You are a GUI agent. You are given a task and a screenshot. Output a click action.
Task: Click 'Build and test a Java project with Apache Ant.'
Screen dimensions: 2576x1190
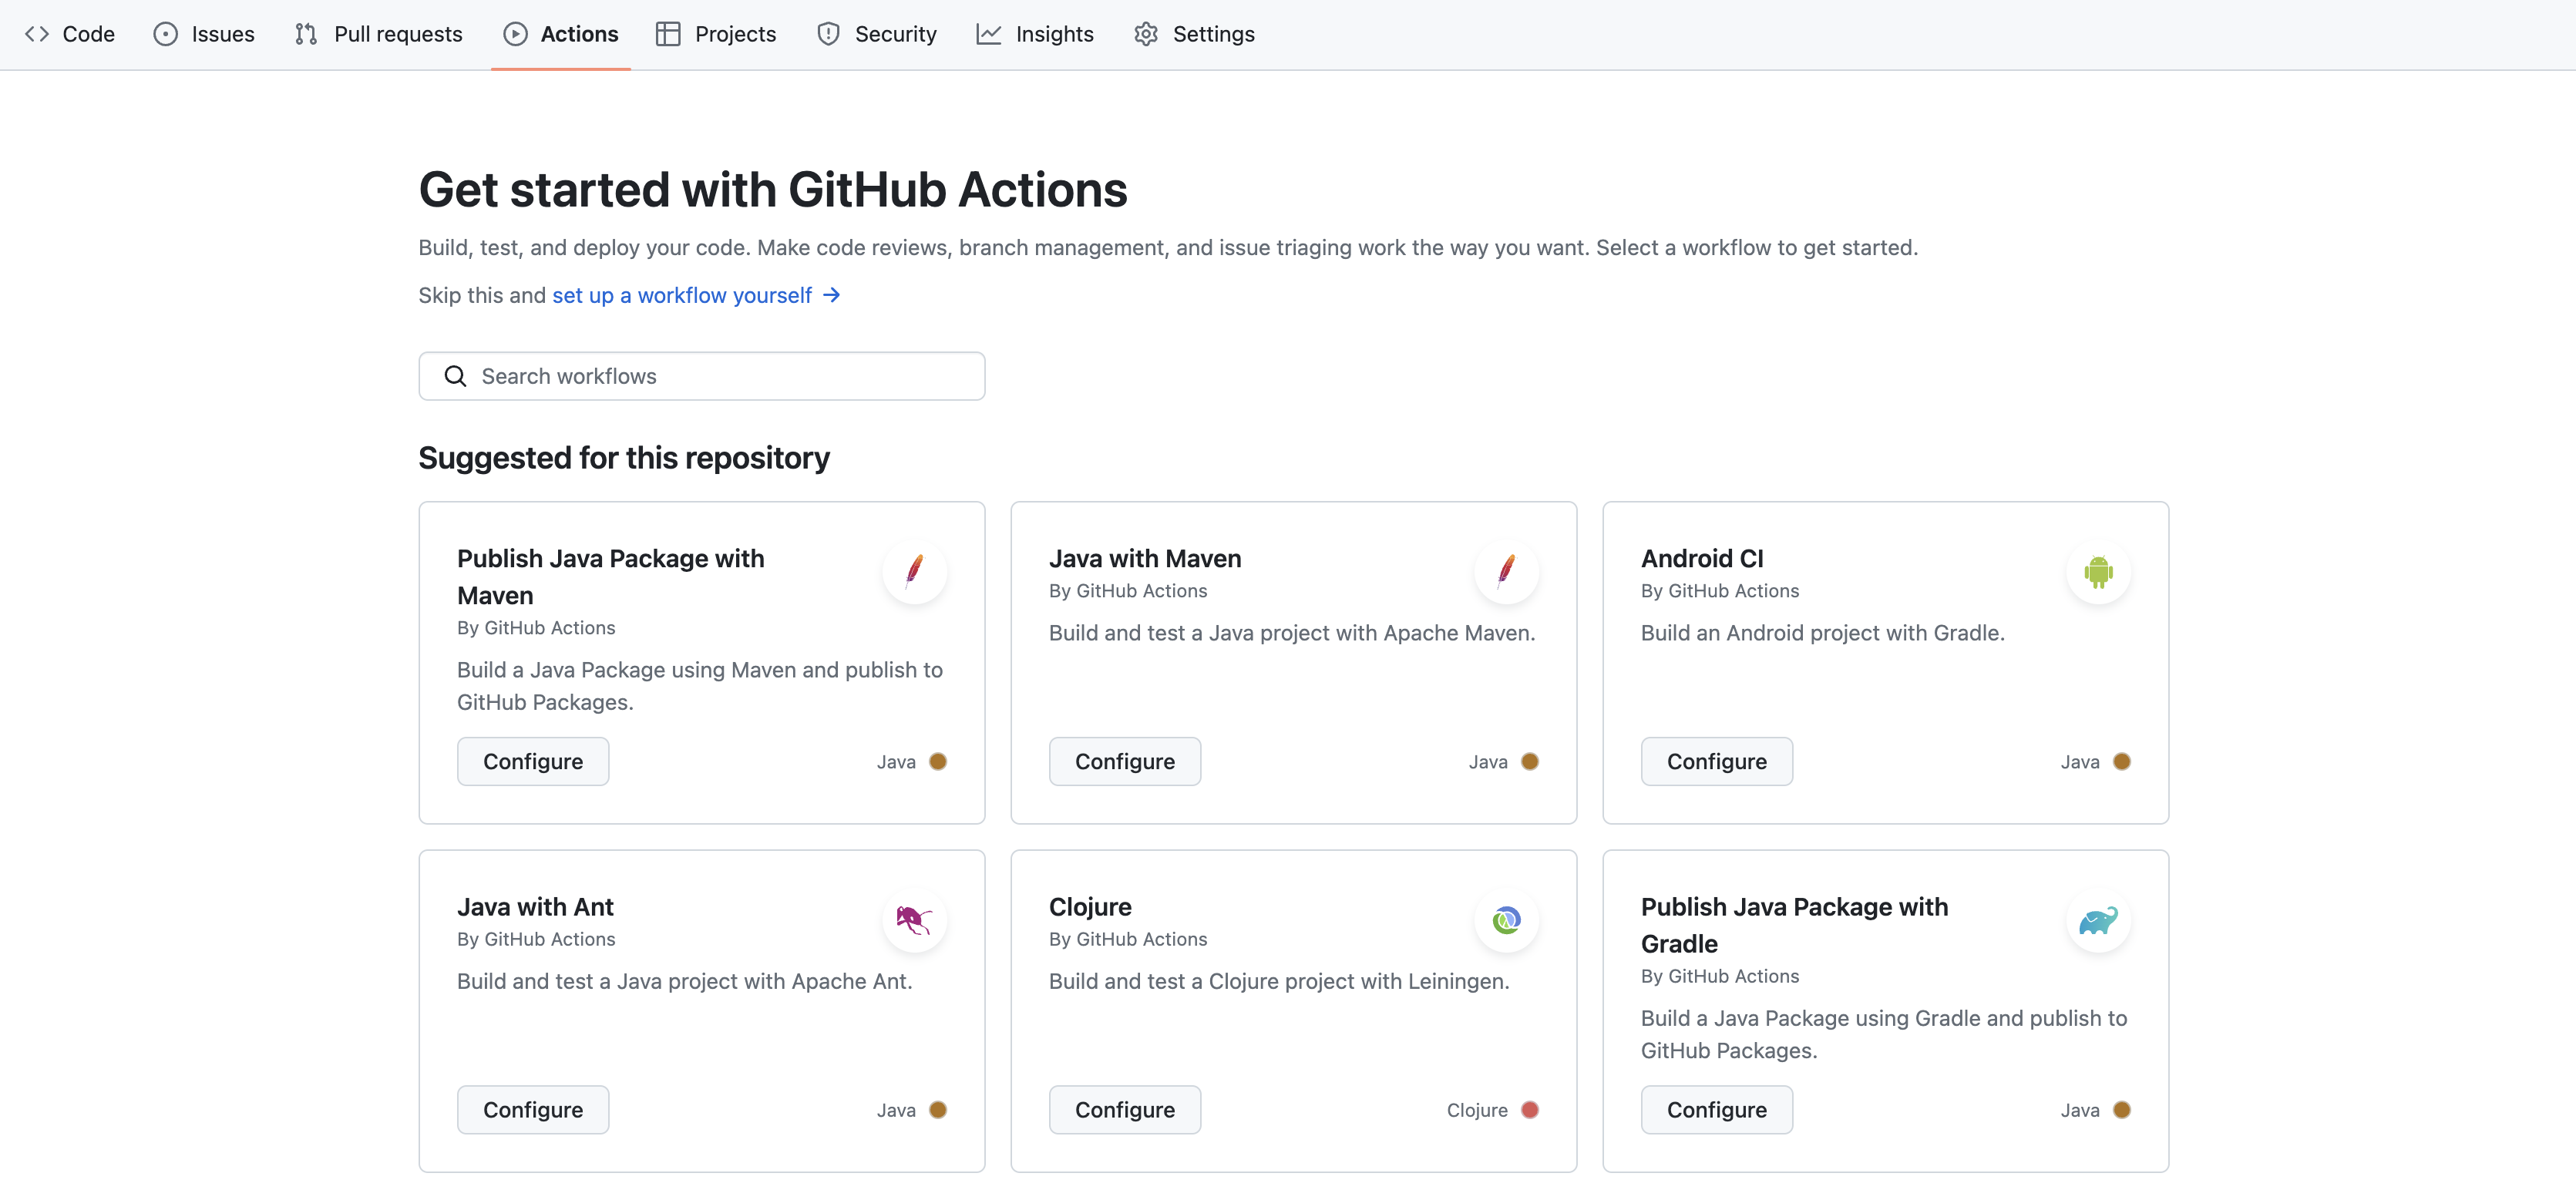click(x=685, y=980)
